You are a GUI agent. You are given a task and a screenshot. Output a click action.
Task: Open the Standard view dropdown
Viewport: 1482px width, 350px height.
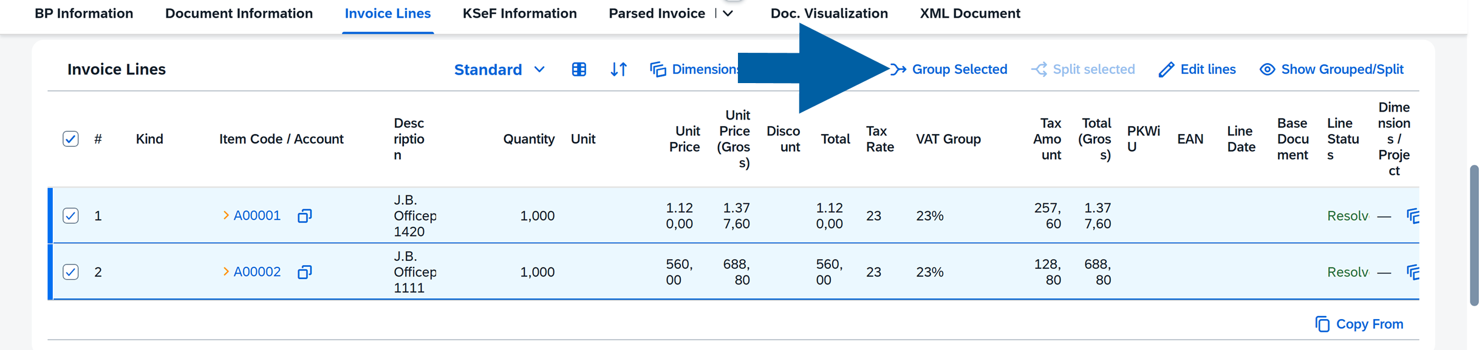pos(499,70)
